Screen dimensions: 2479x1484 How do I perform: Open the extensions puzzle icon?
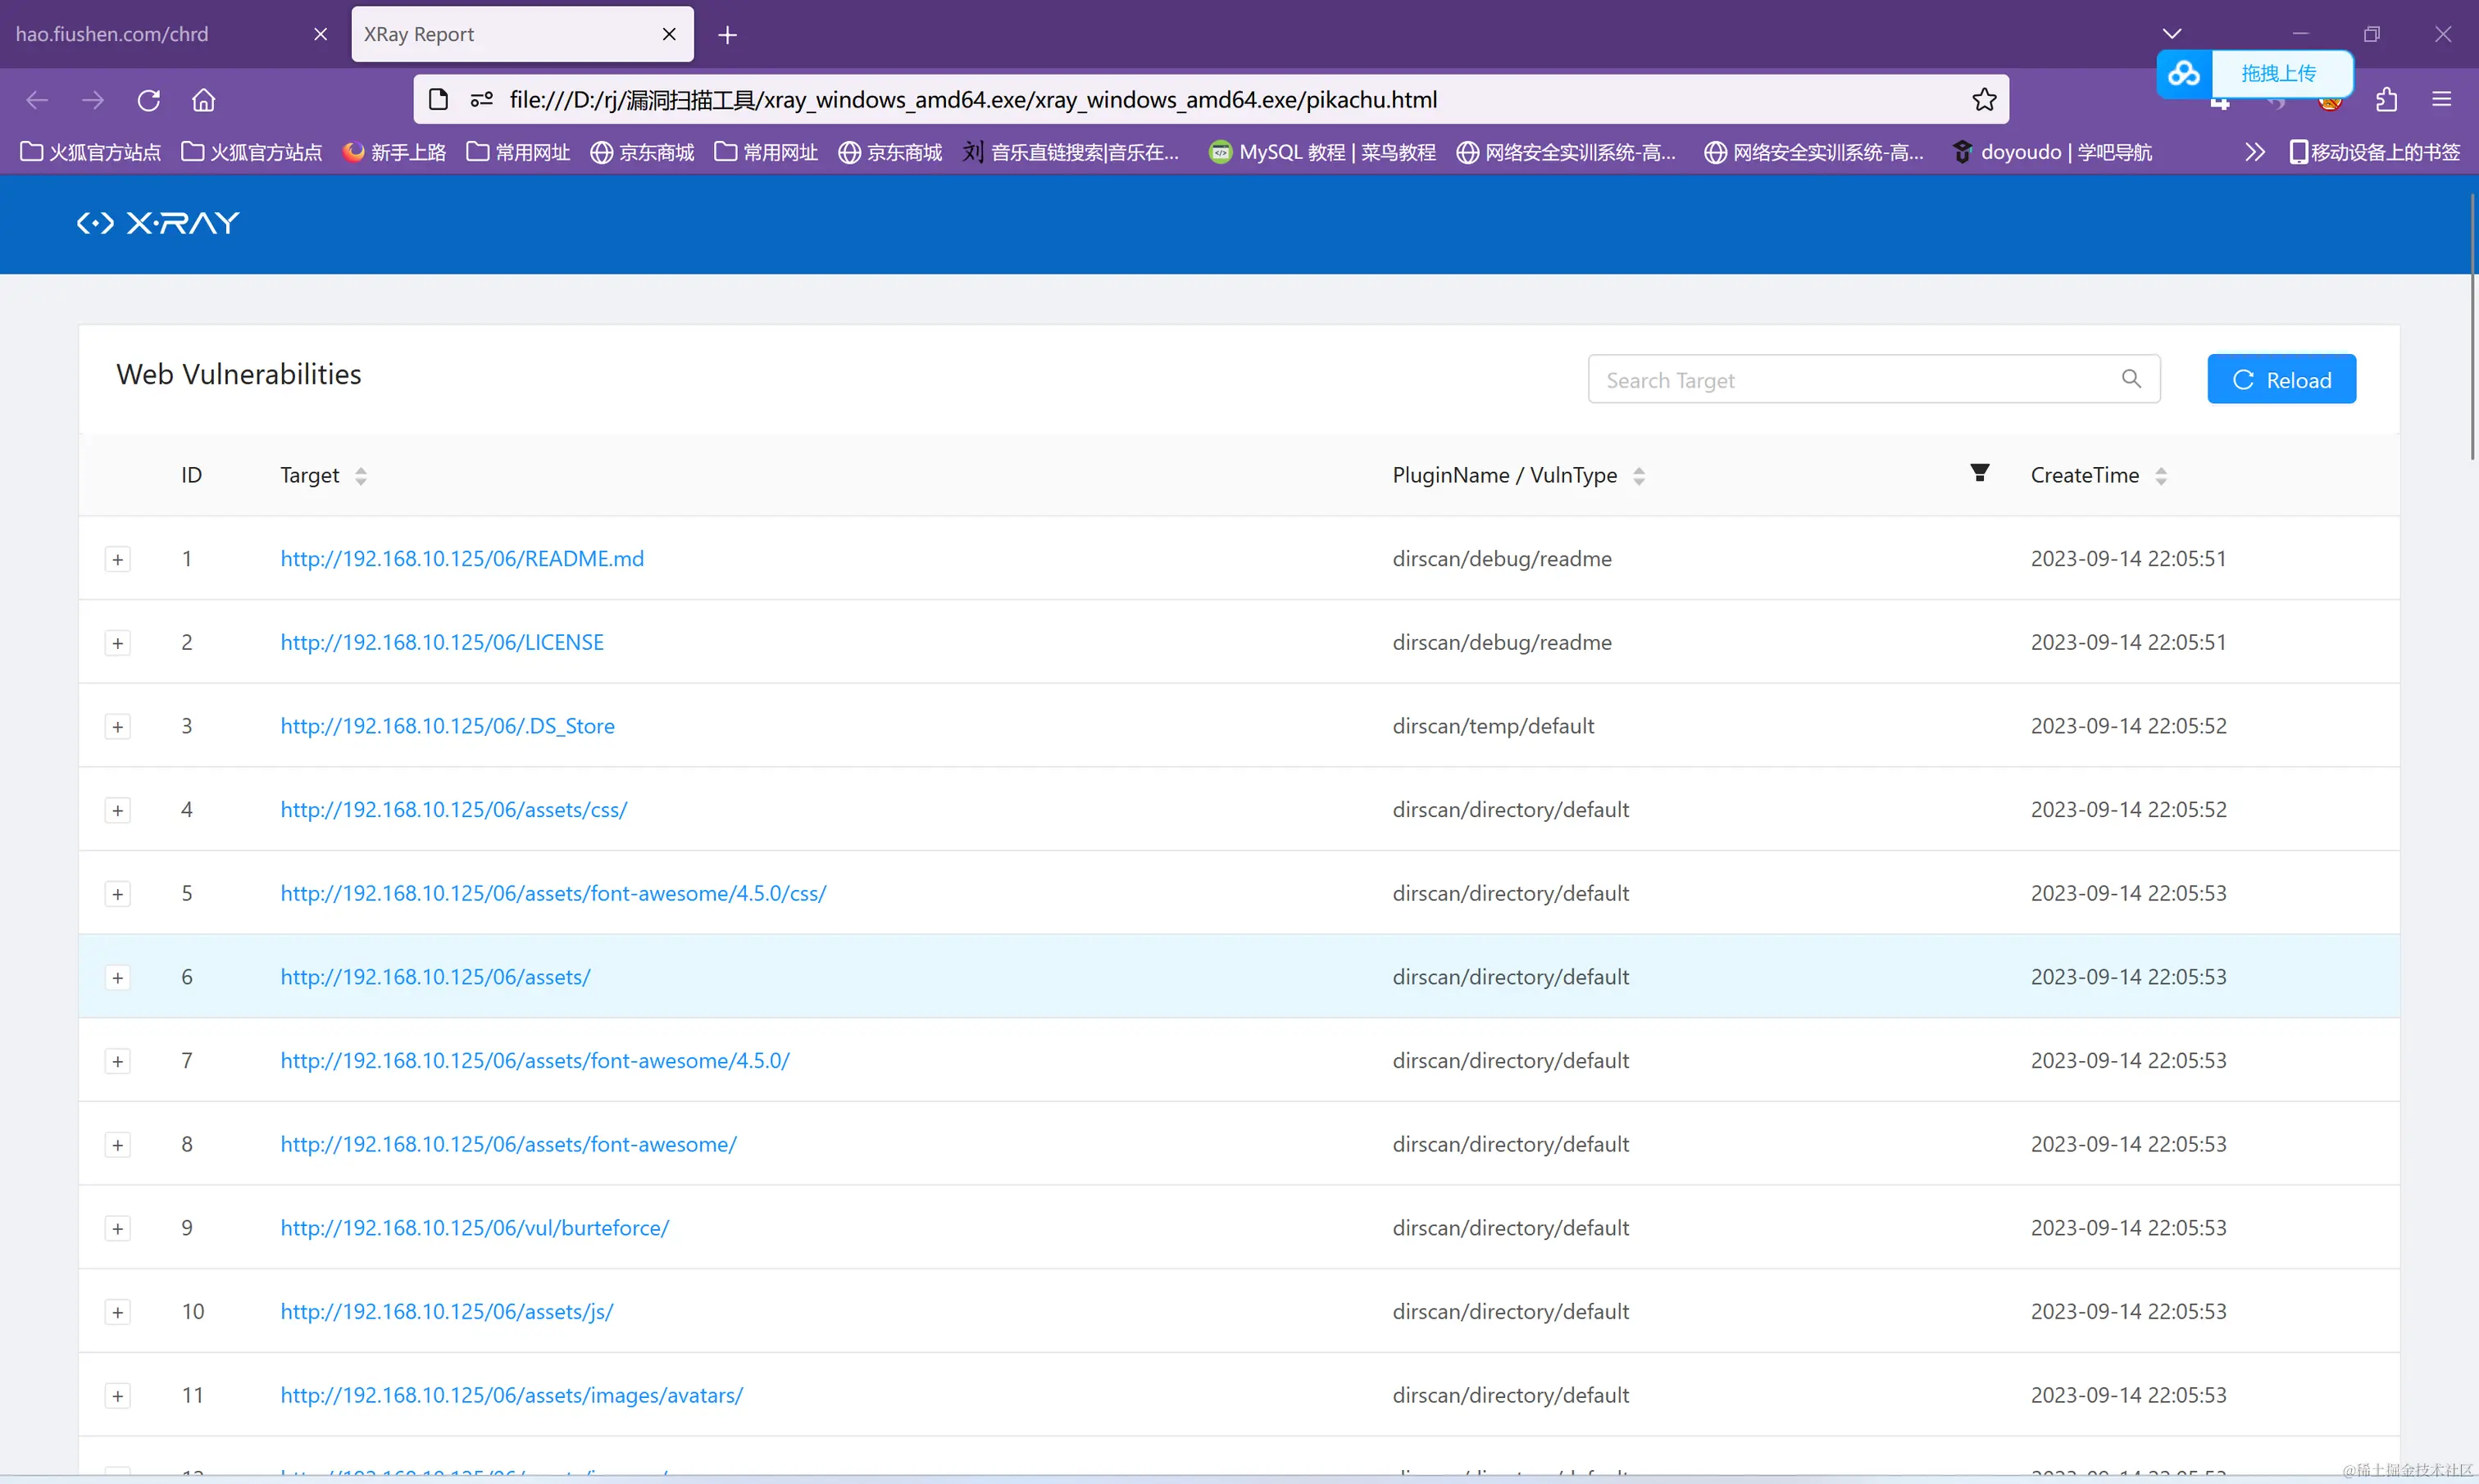(2387, 100)
